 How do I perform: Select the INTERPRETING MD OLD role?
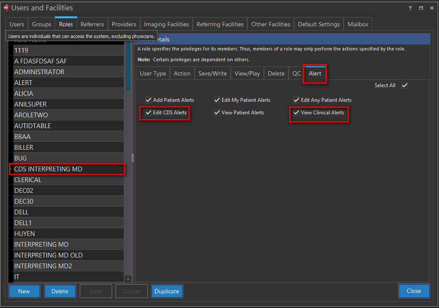pyautogui.click(x=48, y=255)
